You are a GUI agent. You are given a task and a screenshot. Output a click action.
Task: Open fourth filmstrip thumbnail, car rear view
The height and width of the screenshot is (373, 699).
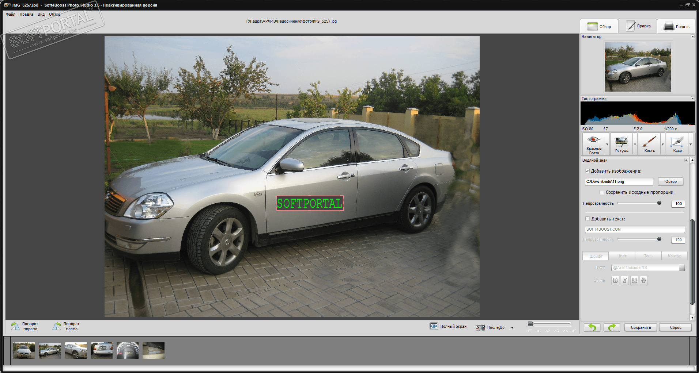tap(102, 350)
